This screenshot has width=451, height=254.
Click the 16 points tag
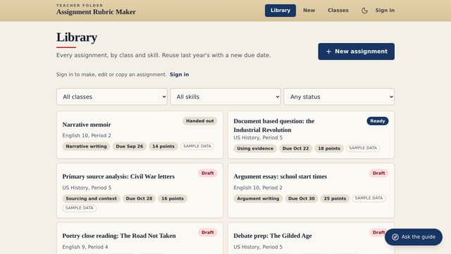pyautogui.click(x=172, y=199)
